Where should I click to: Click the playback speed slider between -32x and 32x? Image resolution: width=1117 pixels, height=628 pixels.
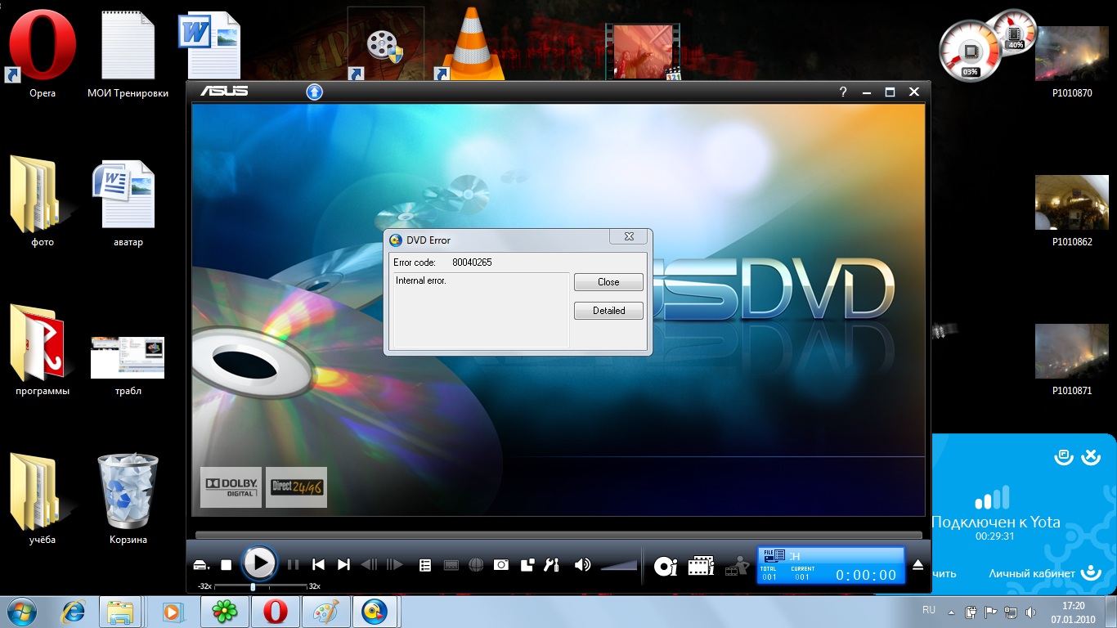coord(260,586)
